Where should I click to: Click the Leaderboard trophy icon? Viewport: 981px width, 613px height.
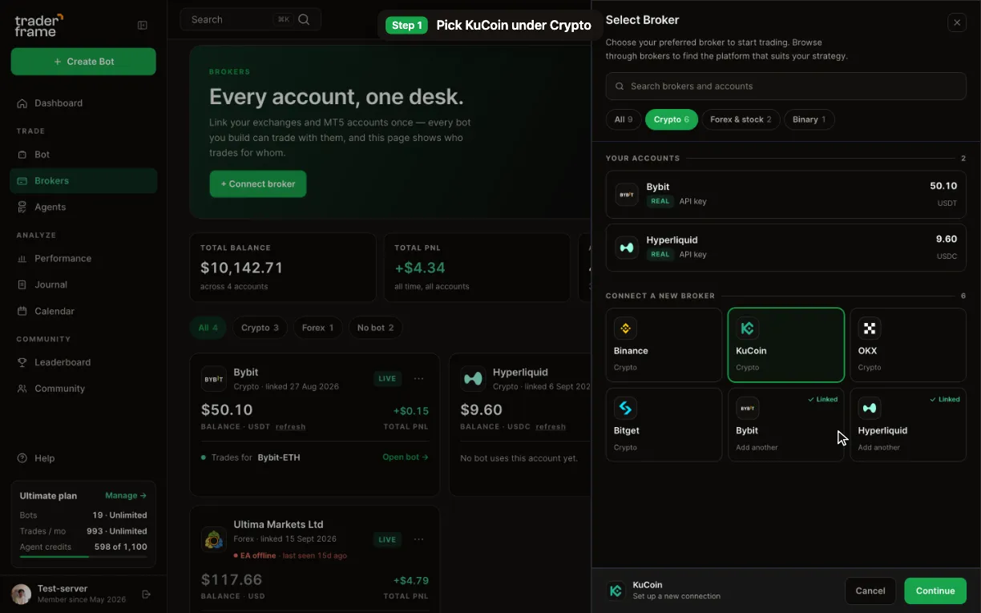click(x=22, y=362)
